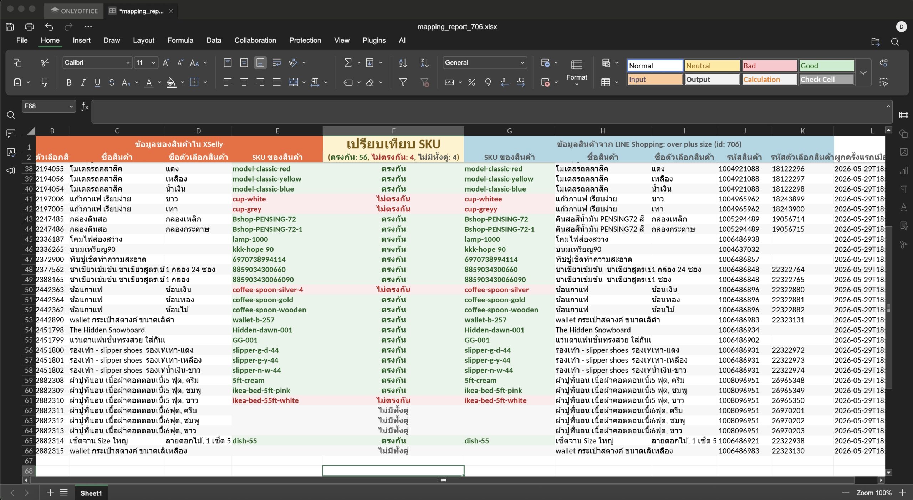The width and height of the screenshot is (913, 500).
Task: Decrease decimal places
Action: (504, 82)
